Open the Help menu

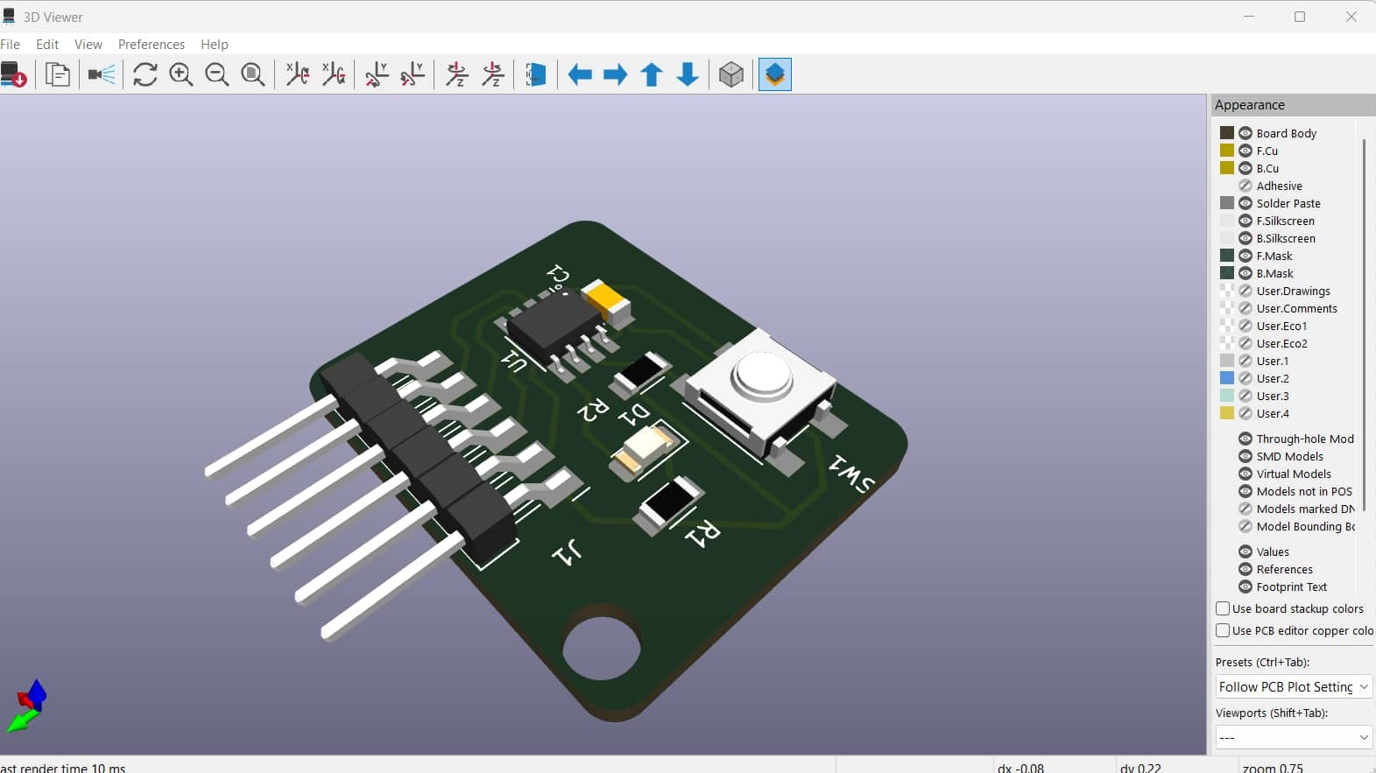215,44
